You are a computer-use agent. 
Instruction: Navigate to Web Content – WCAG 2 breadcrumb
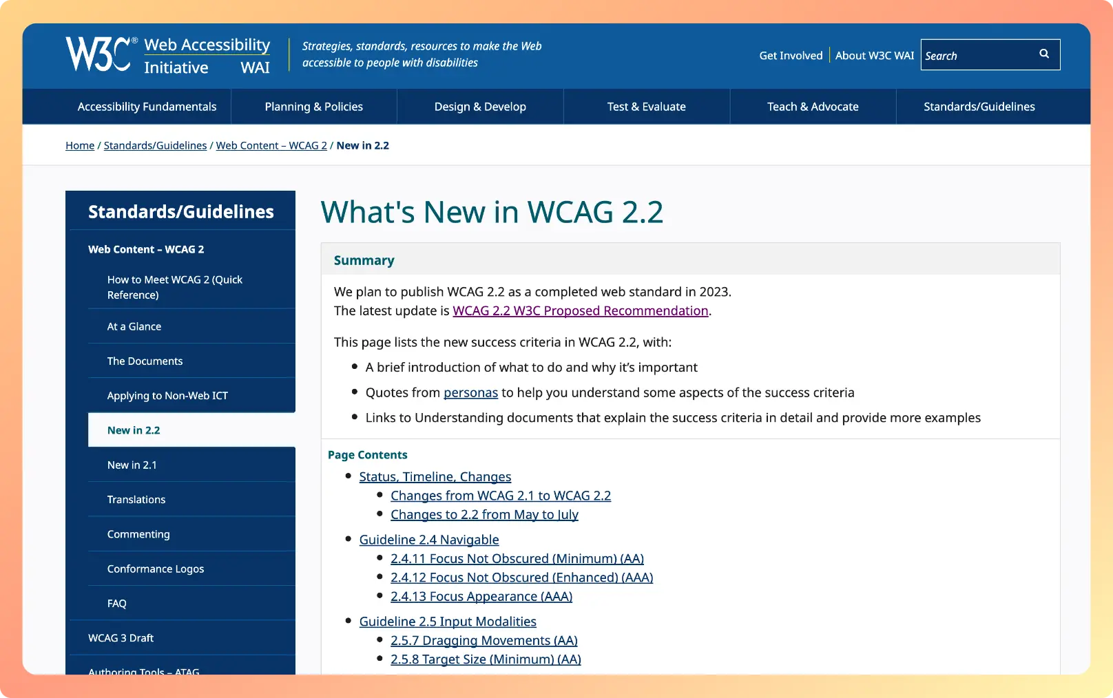pyautogui.click(x=271, y=146)
